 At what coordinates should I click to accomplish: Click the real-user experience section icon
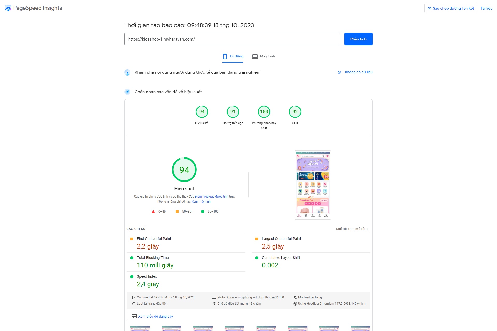pos(127,72)
